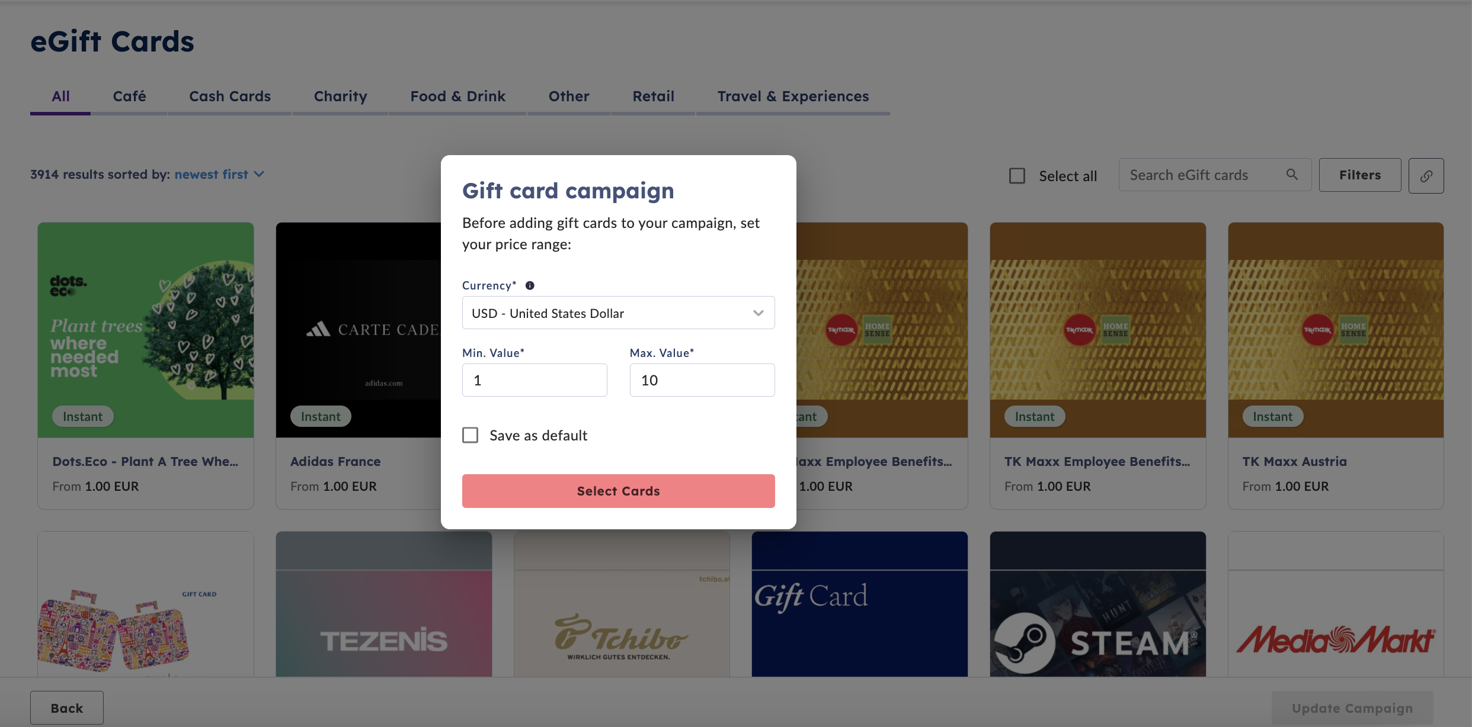Focus the Max. Value field
The image size is (1472, 727).
(702, 380)
